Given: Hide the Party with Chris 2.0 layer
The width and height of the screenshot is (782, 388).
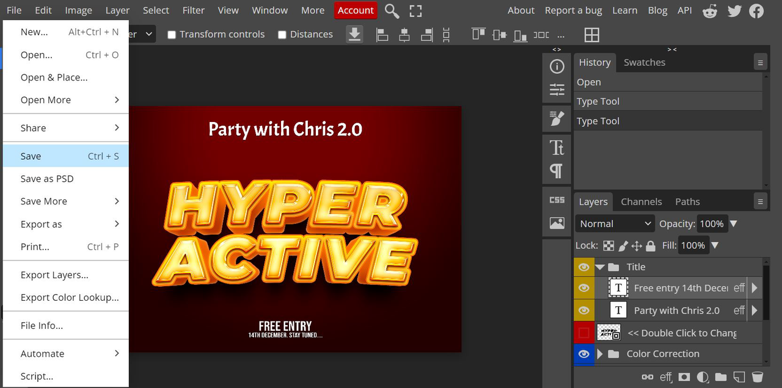Looking at the screenshot, I should 584,311.
